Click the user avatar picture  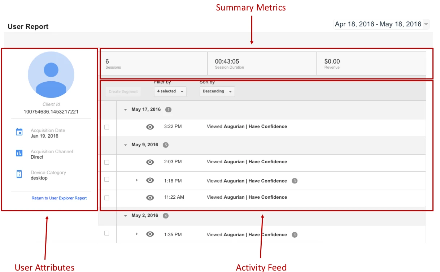point(51,74)
